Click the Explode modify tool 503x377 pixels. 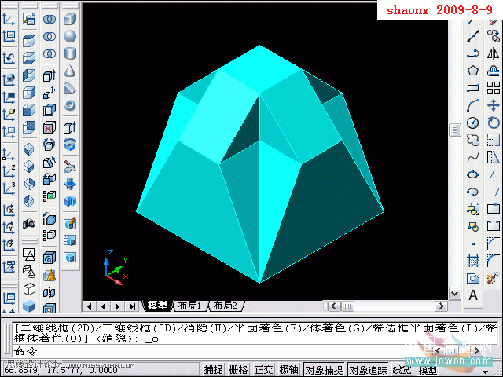[493, 278]
